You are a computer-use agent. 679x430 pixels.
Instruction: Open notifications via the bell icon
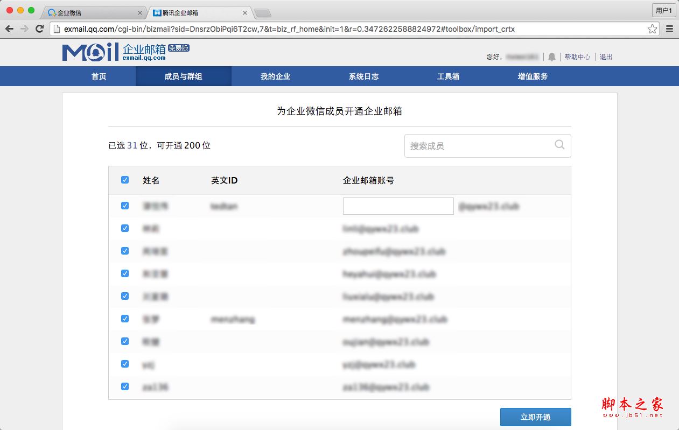pyautogui.click(x=551, y=57)
